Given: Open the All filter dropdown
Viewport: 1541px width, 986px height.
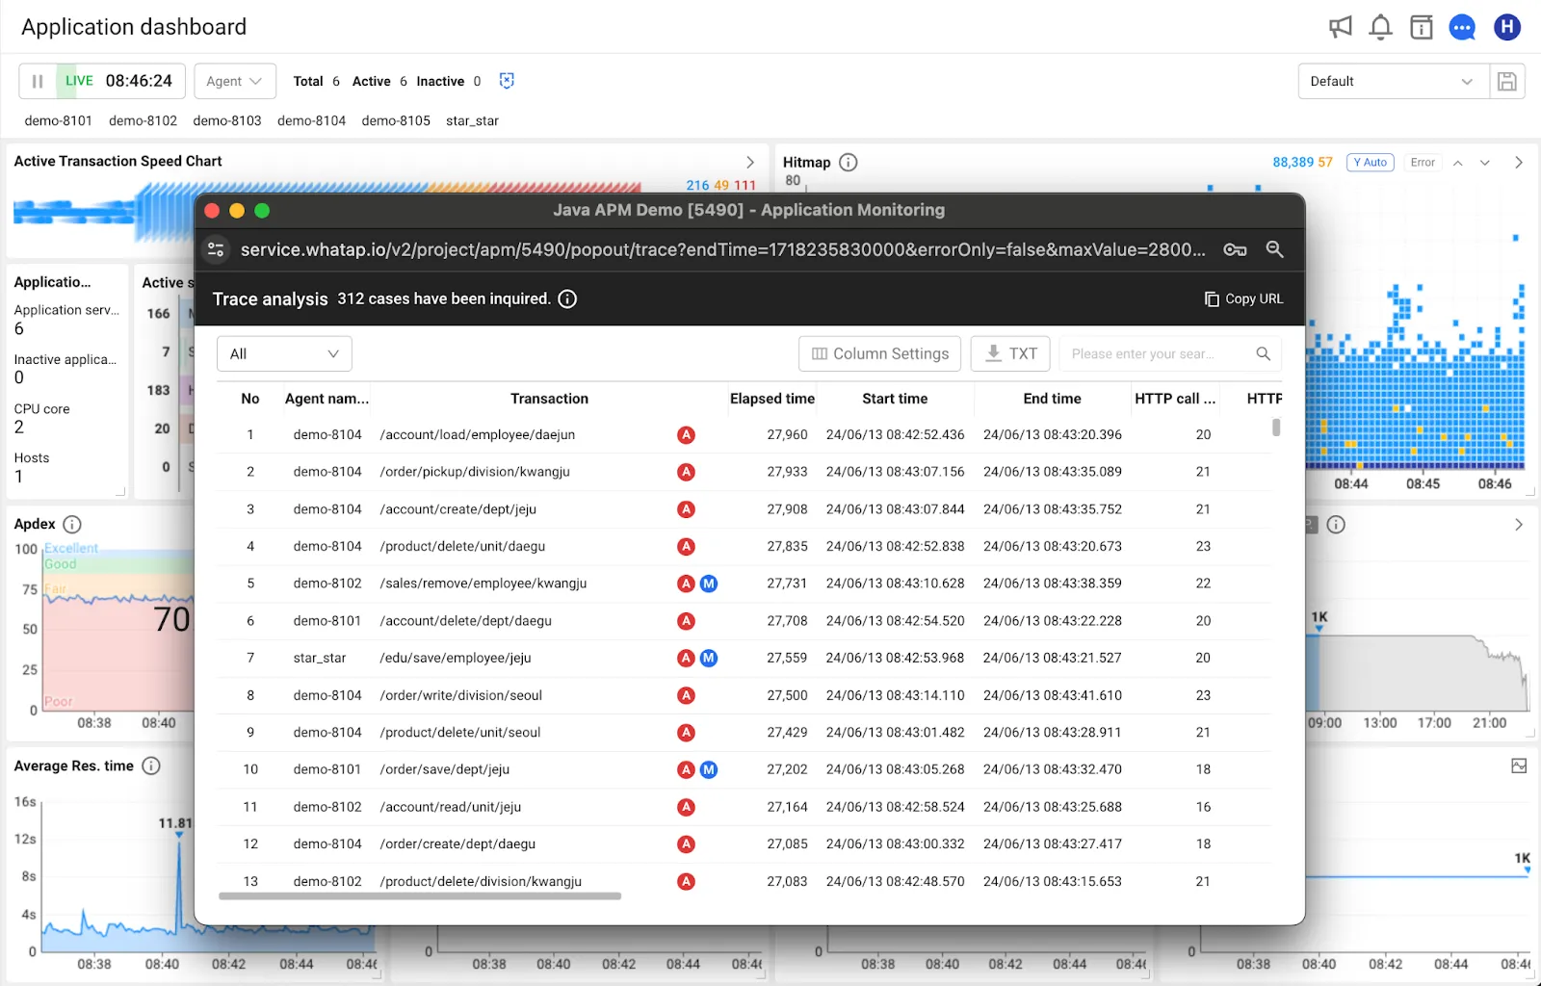Looking at the screenshot, I should [284, 354].
